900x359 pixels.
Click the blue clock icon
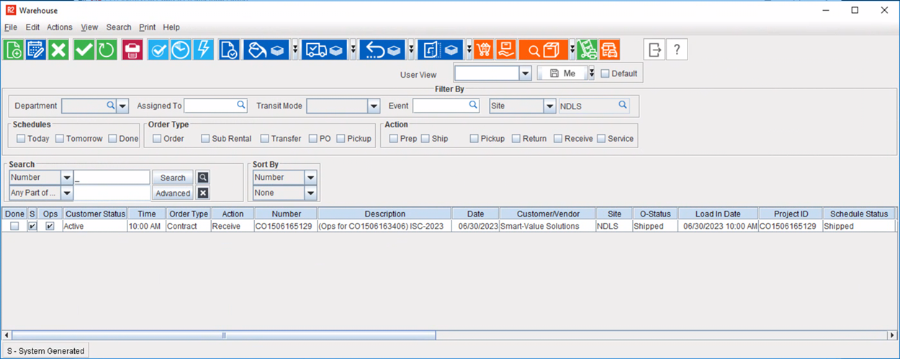click(181, 50)
